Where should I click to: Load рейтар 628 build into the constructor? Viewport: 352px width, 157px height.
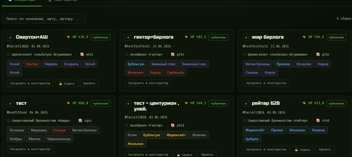click(x=266, y=149)
